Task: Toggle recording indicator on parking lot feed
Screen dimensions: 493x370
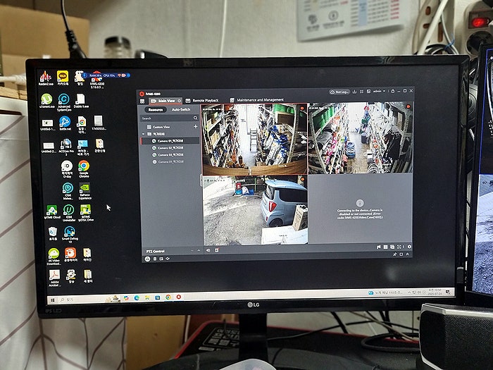Action: (x=302, y=180)
